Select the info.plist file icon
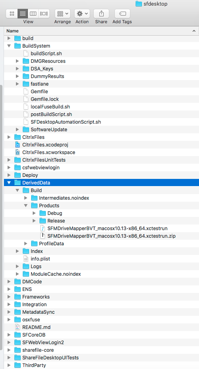The width and height of the screenshot is (199, 369). (x=26, y=259)
